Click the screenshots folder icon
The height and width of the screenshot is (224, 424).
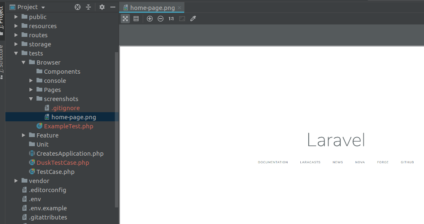(x=39, y=99)
